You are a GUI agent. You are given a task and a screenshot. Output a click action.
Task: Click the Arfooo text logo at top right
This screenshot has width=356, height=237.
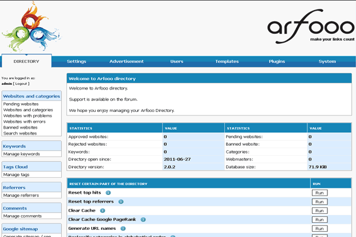(x=310, y=28)
